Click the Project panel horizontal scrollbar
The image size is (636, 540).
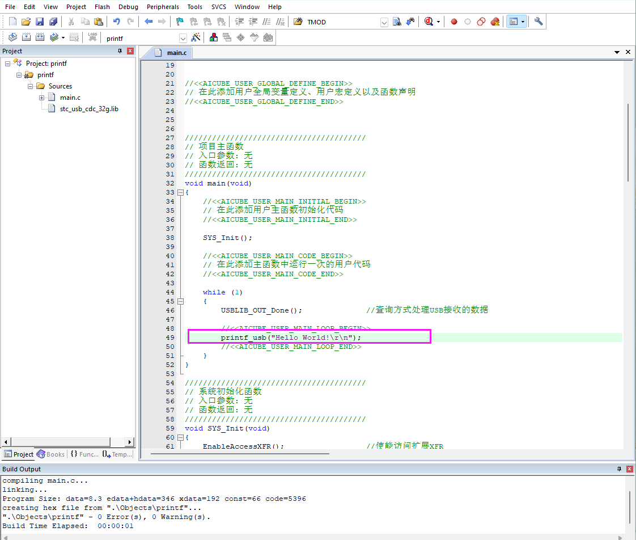pos(60,442)
